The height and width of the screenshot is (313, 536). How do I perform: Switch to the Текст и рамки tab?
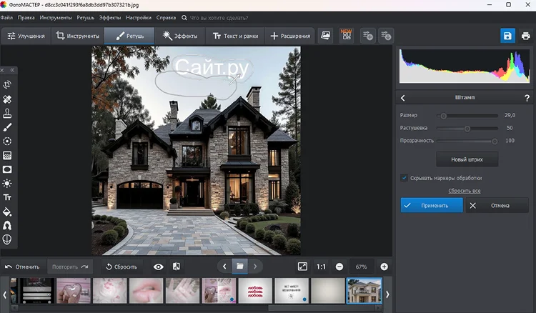[236, 36]
